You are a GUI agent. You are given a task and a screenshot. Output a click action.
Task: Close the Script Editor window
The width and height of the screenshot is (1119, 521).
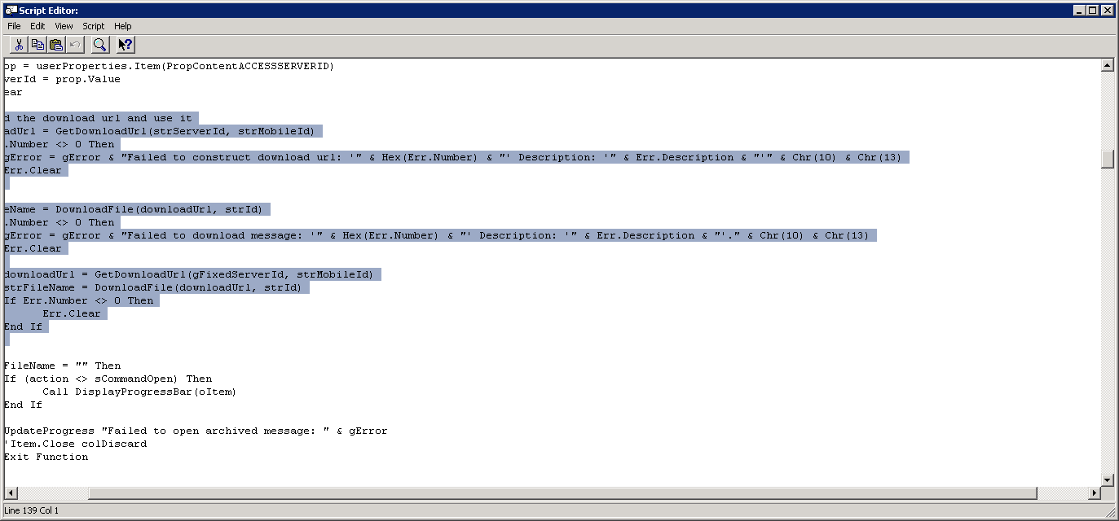[x=1108, y=11]
